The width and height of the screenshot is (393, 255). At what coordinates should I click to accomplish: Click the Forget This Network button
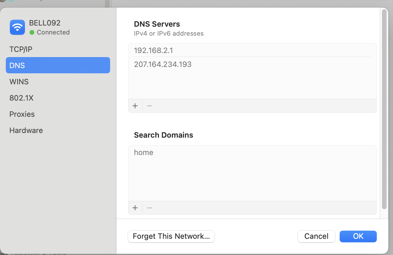coord(171,236)
